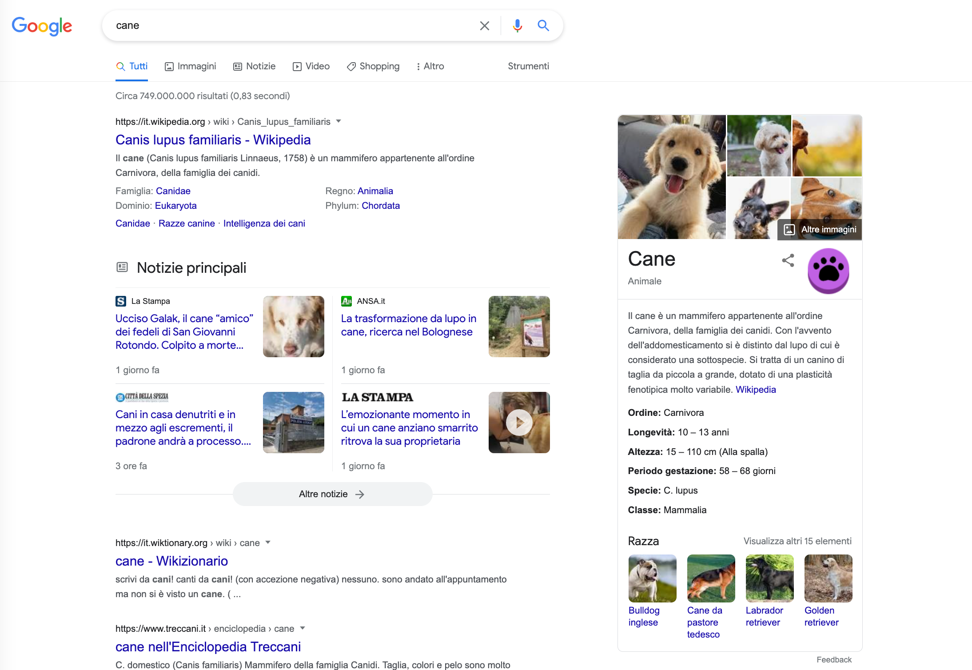
Task: Open article L'emozionante momento cane anziano
Action: [410, 428]
